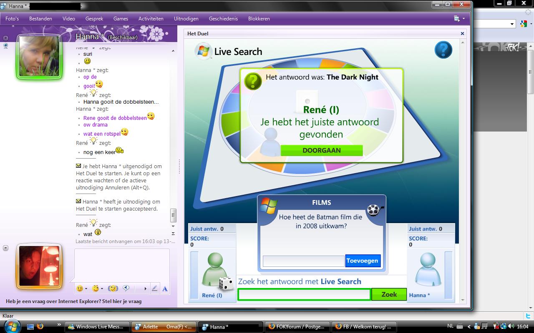Click the Internet Explorer question text link
Image resolution: width=534 pixels, height=333 pixels.
pyautogui.click(x=73, y=301)
